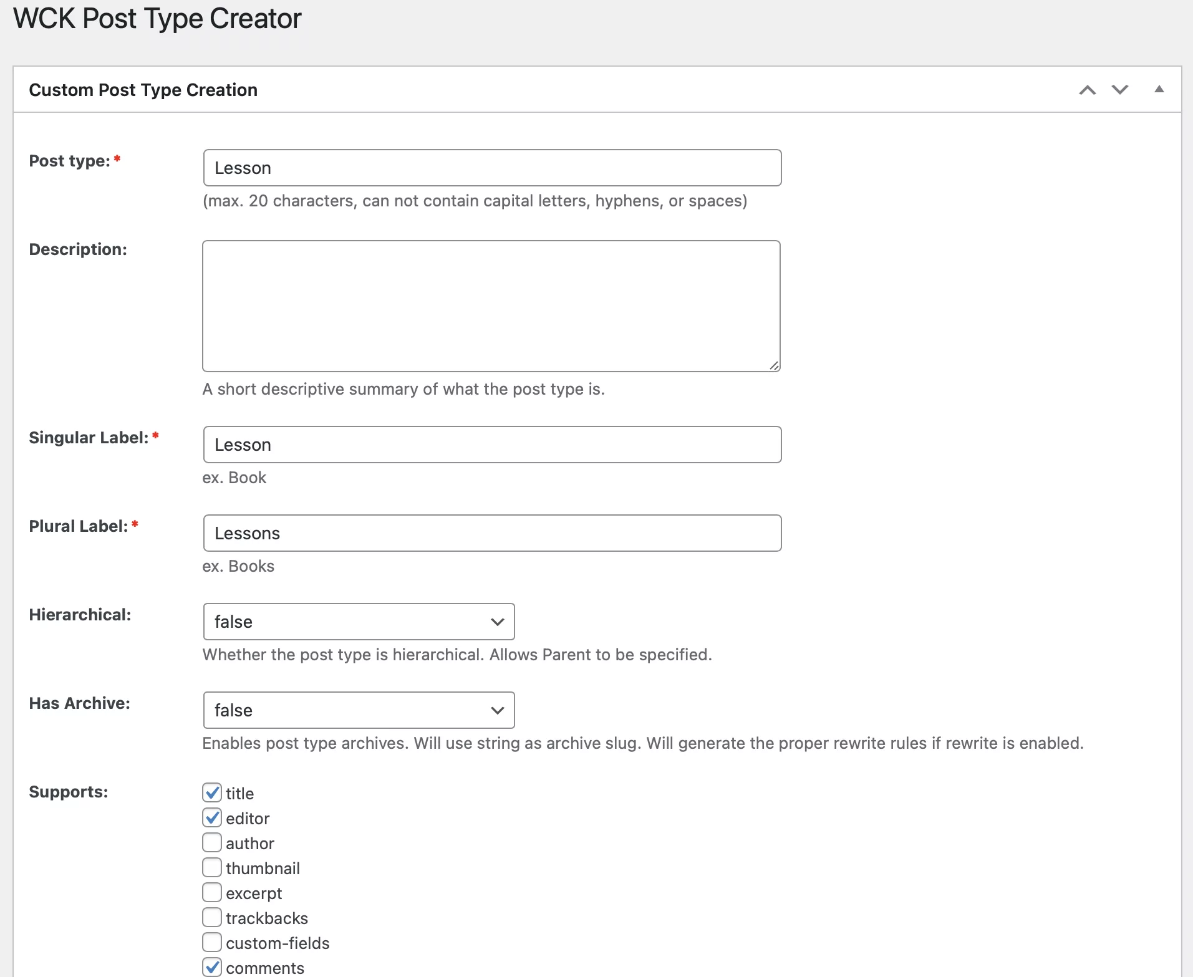The height and width of the screenshot is (977, 1193).
Task: Click the 'Post type:' field label
Action: [69, 161]
